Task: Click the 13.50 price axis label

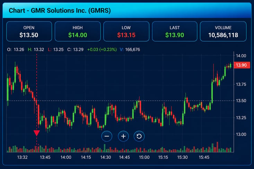Action: pyautogui.click(x=241, y=101)
